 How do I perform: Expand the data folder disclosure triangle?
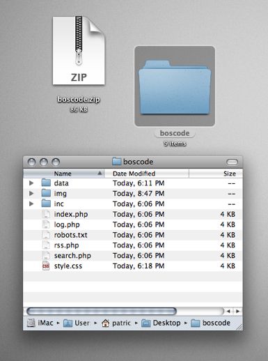coord(31,183)
